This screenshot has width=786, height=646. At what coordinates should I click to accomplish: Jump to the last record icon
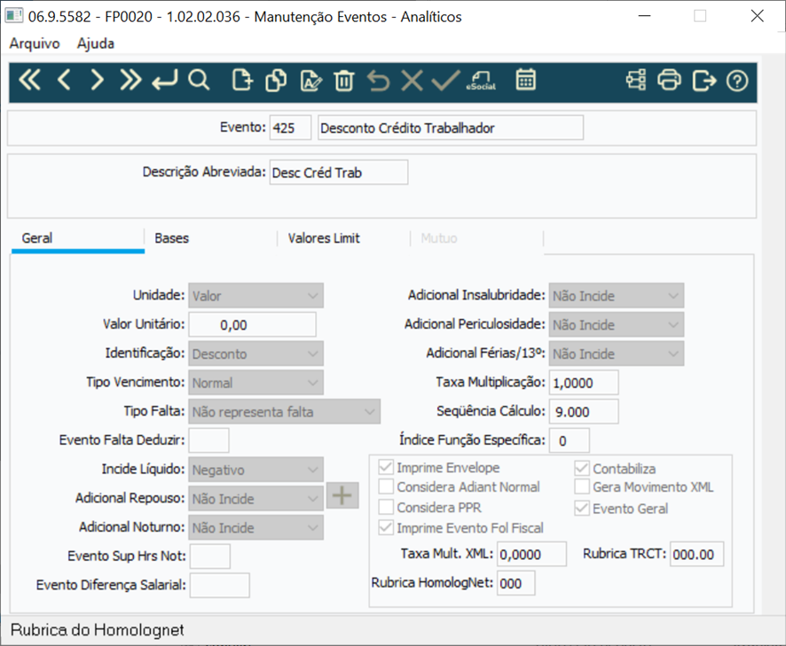[x=130, y=80]
